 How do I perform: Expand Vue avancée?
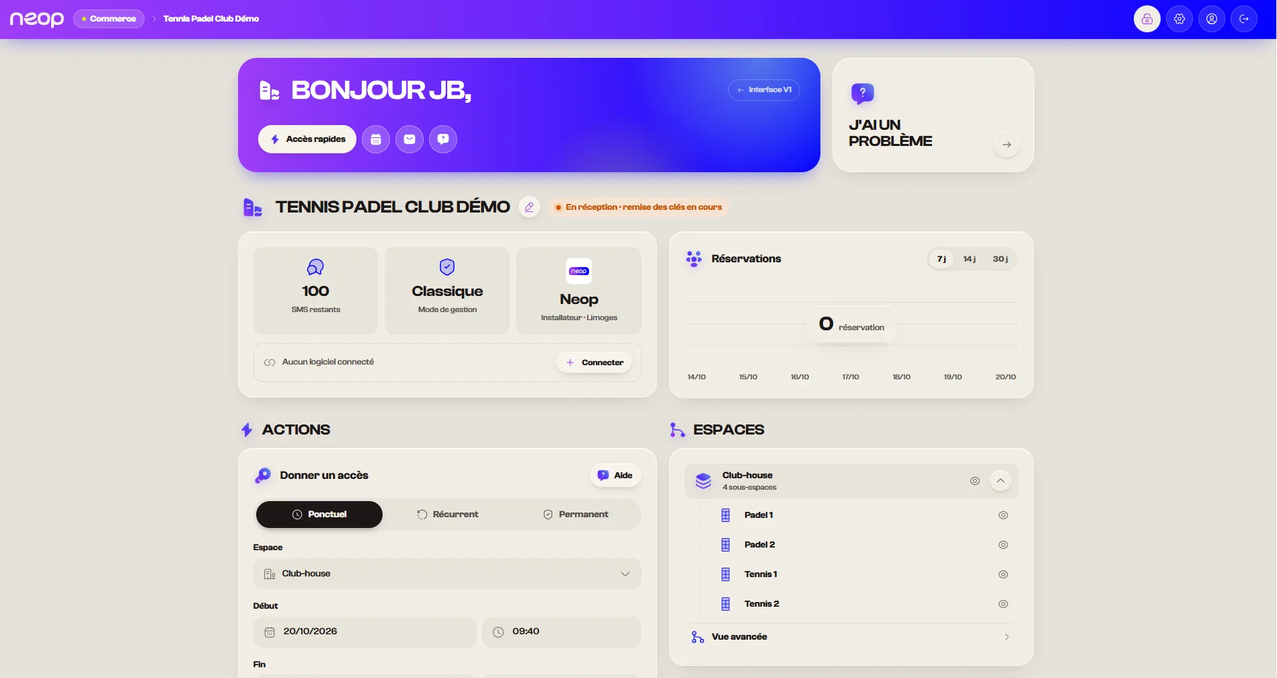point(851,637)
